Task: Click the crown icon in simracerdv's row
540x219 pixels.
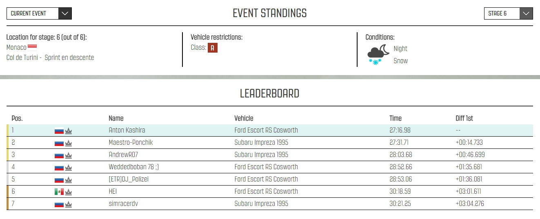Action: [69, 204]
